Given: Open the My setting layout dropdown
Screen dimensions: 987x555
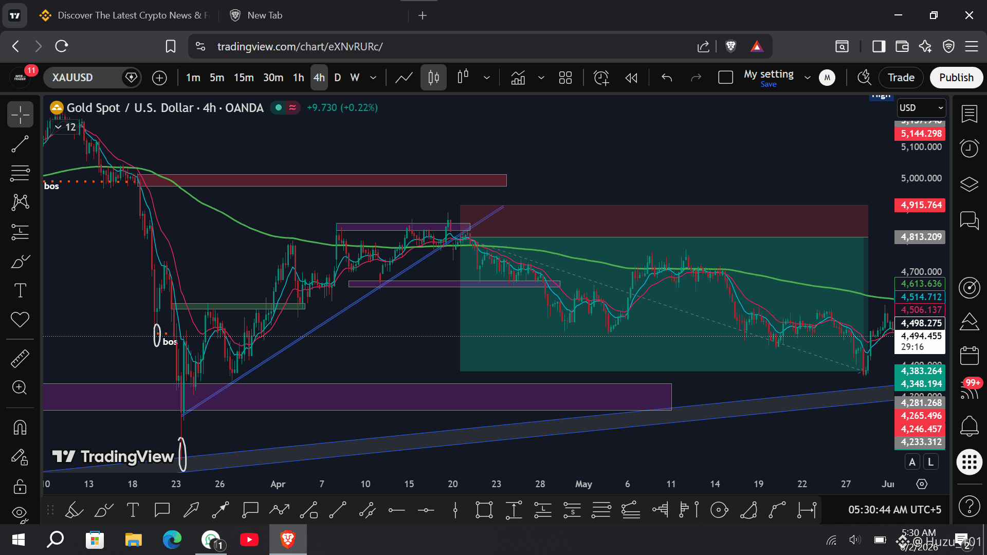Looking at the screenshot, I should (x=808, y=78).
